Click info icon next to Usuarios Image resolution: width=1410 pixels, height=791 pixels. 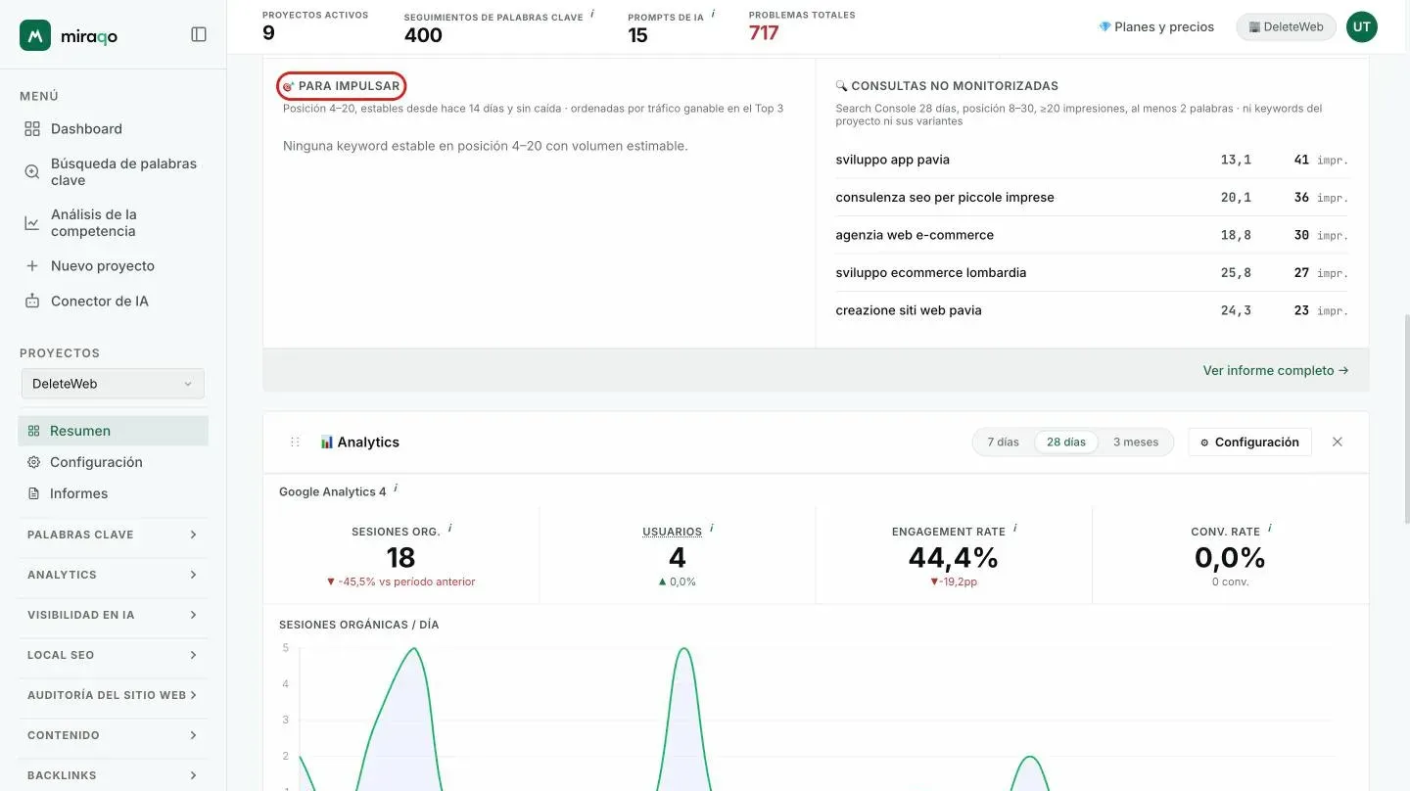point(711,529)
